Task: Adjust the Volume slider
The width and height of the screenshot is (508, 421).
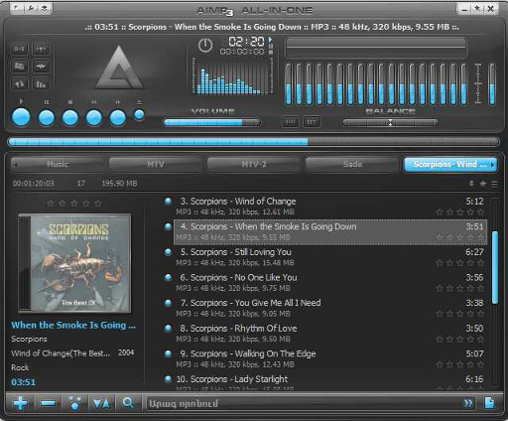Action: 212,123
